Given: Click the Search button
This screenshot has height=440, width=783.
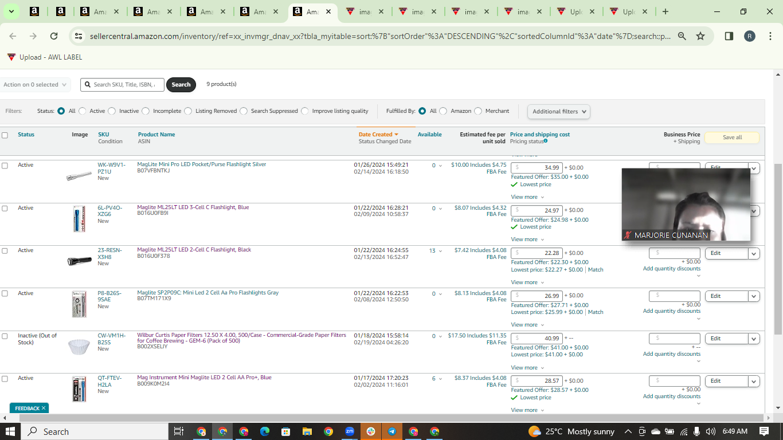Looking at the screenshot, I should [181, 85].
